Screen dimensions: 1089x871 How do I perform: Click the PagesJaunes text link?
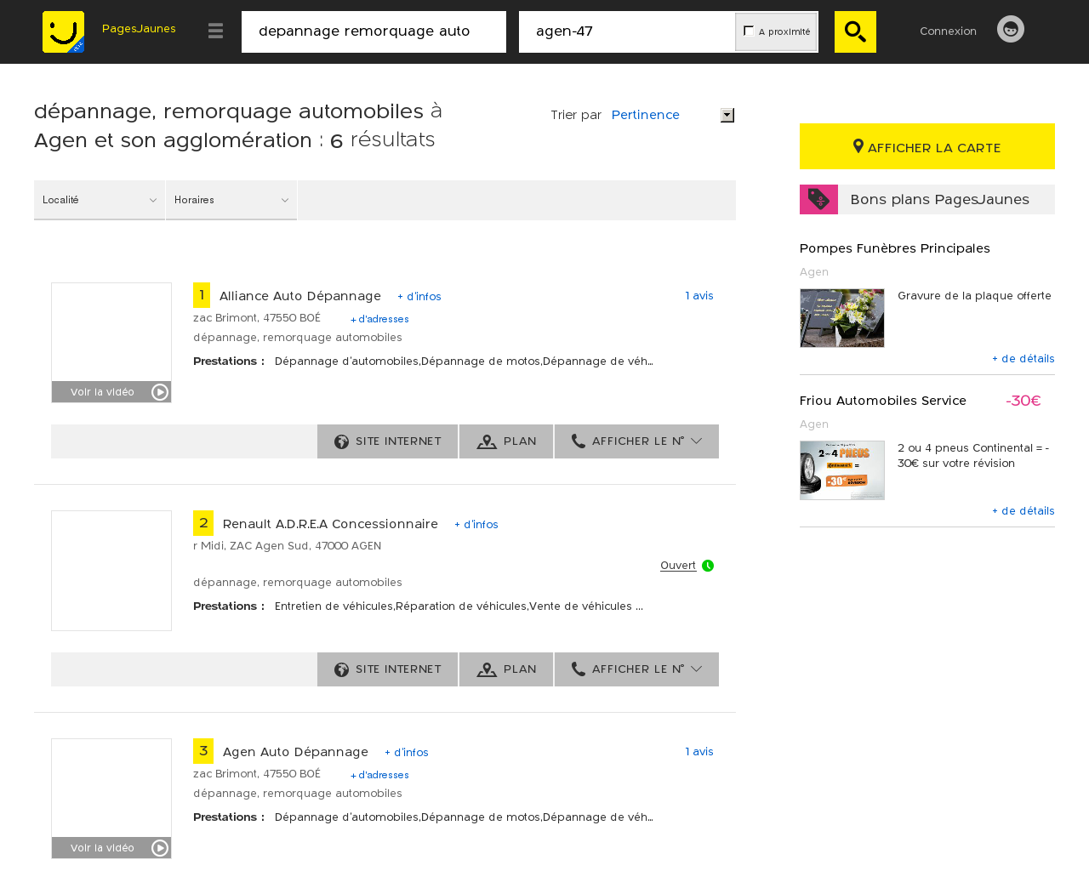point(139,29)
